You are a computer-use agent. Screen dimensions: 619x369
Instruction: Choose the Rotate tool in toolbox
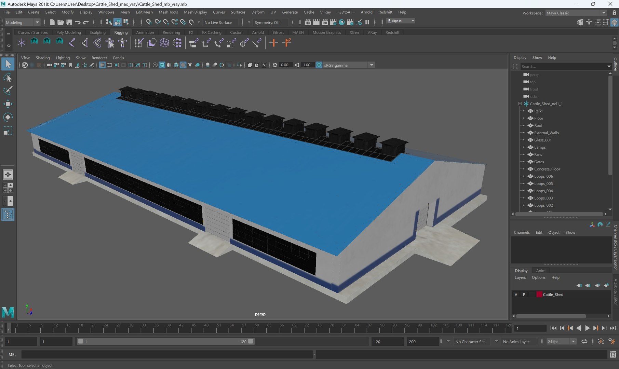[8, 117]
